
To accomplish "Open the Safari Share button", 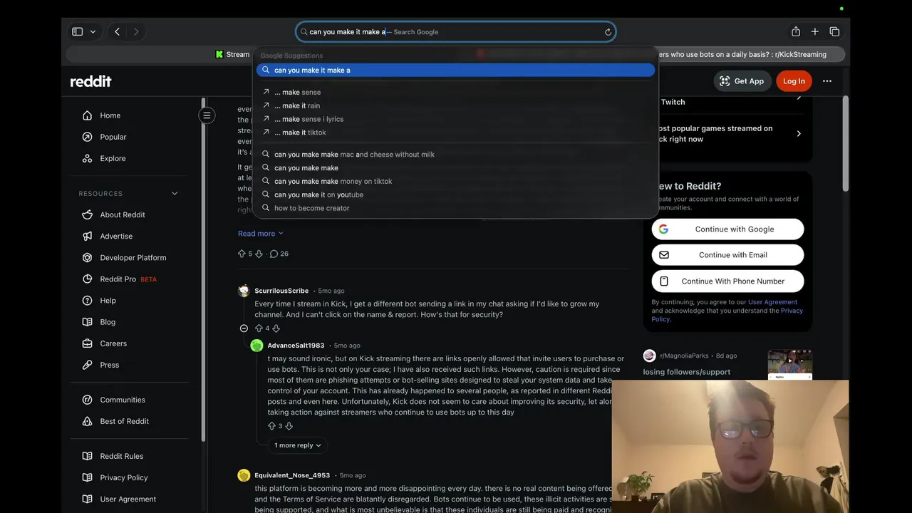I will tap(795, 31).
